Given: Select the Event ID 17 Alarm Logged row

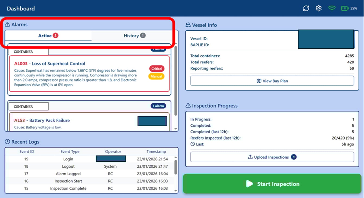Looking at the screenshot, I should [x=90, y=174].
